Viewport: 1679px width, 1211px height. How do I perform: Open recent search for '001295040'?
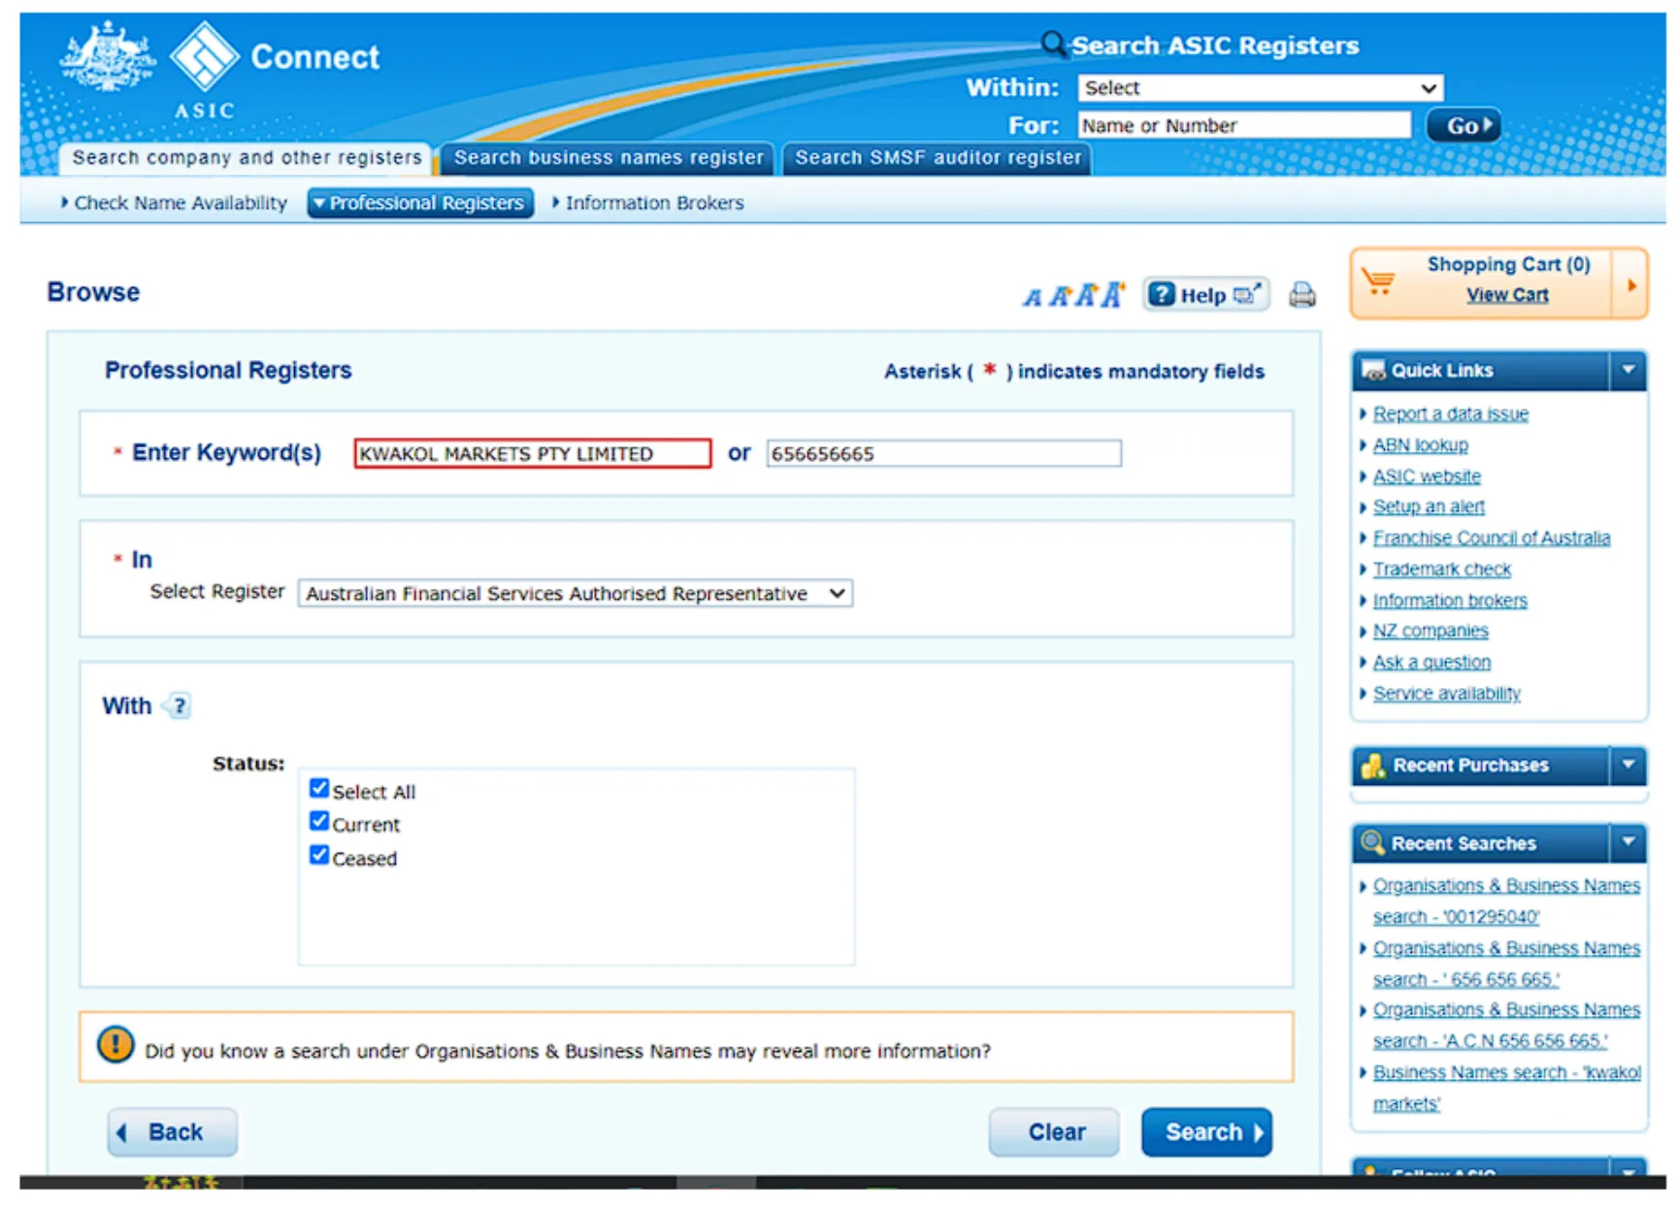click(x=1506, y=900)
